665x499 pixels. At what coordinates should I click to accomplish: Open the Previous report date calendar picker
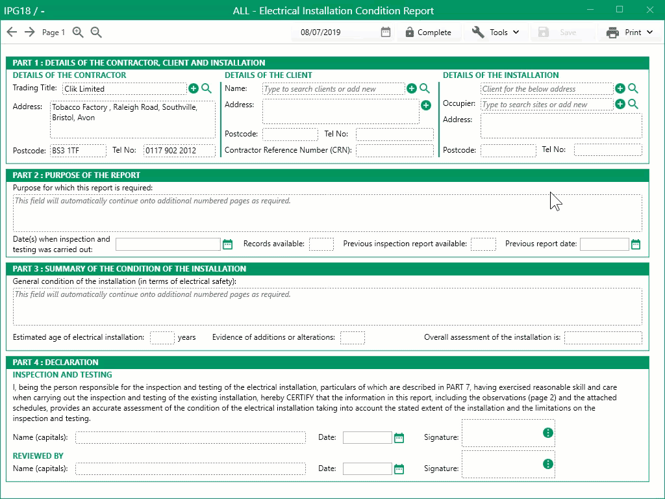coord(636,244)
